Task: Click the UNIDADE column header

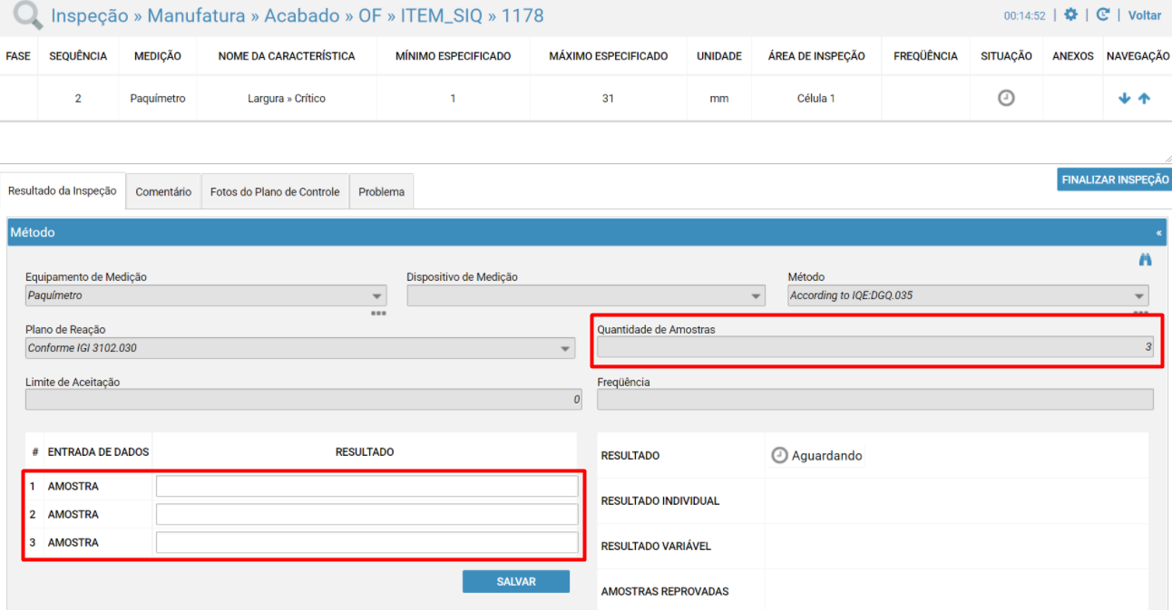Action: [x=719, y=56]
